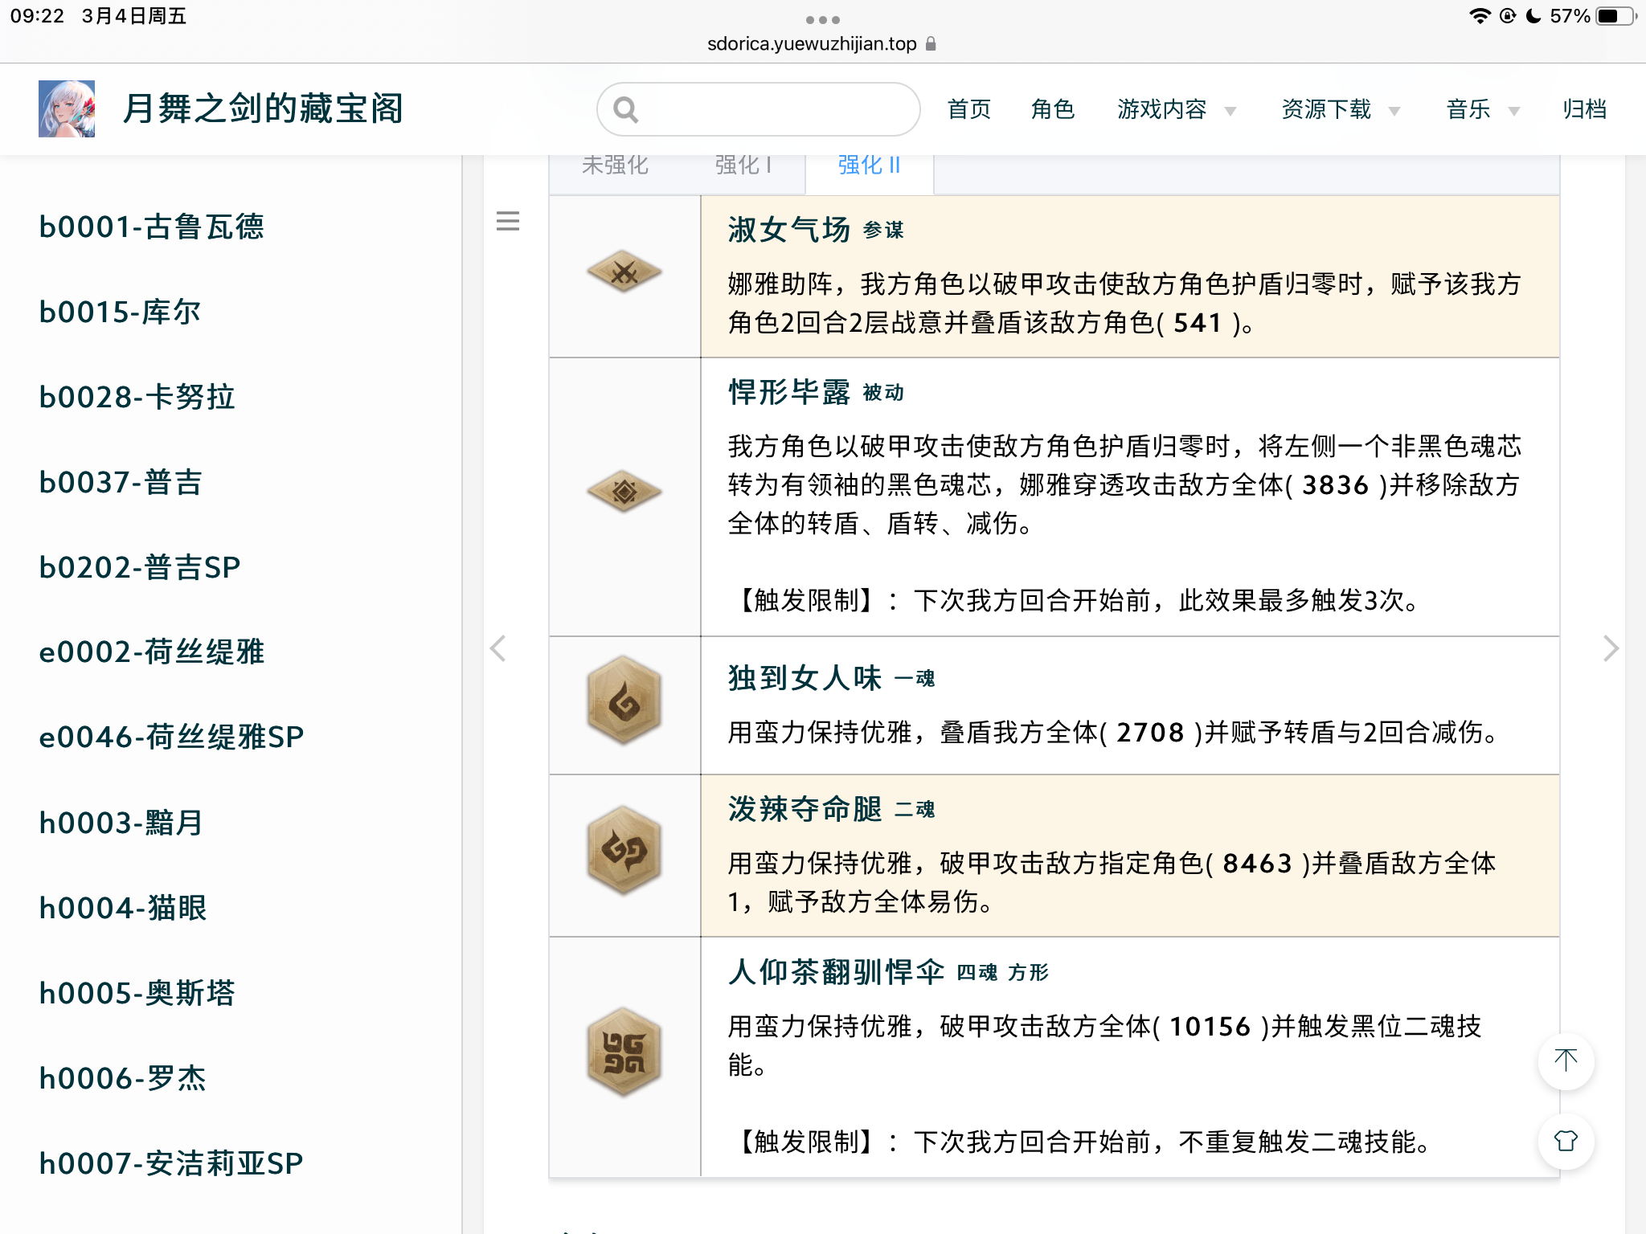
Task: Click the 月舞之剑的藏宝阁 site title
Action: 263,108
